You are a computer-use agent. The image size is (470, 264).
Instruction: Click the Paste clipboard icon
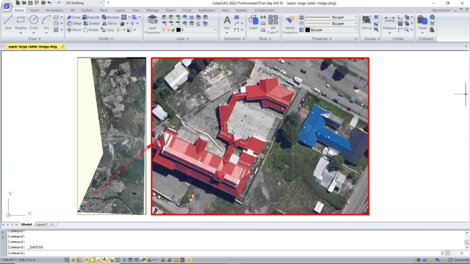pyautogui.click(x=423, y=23)
